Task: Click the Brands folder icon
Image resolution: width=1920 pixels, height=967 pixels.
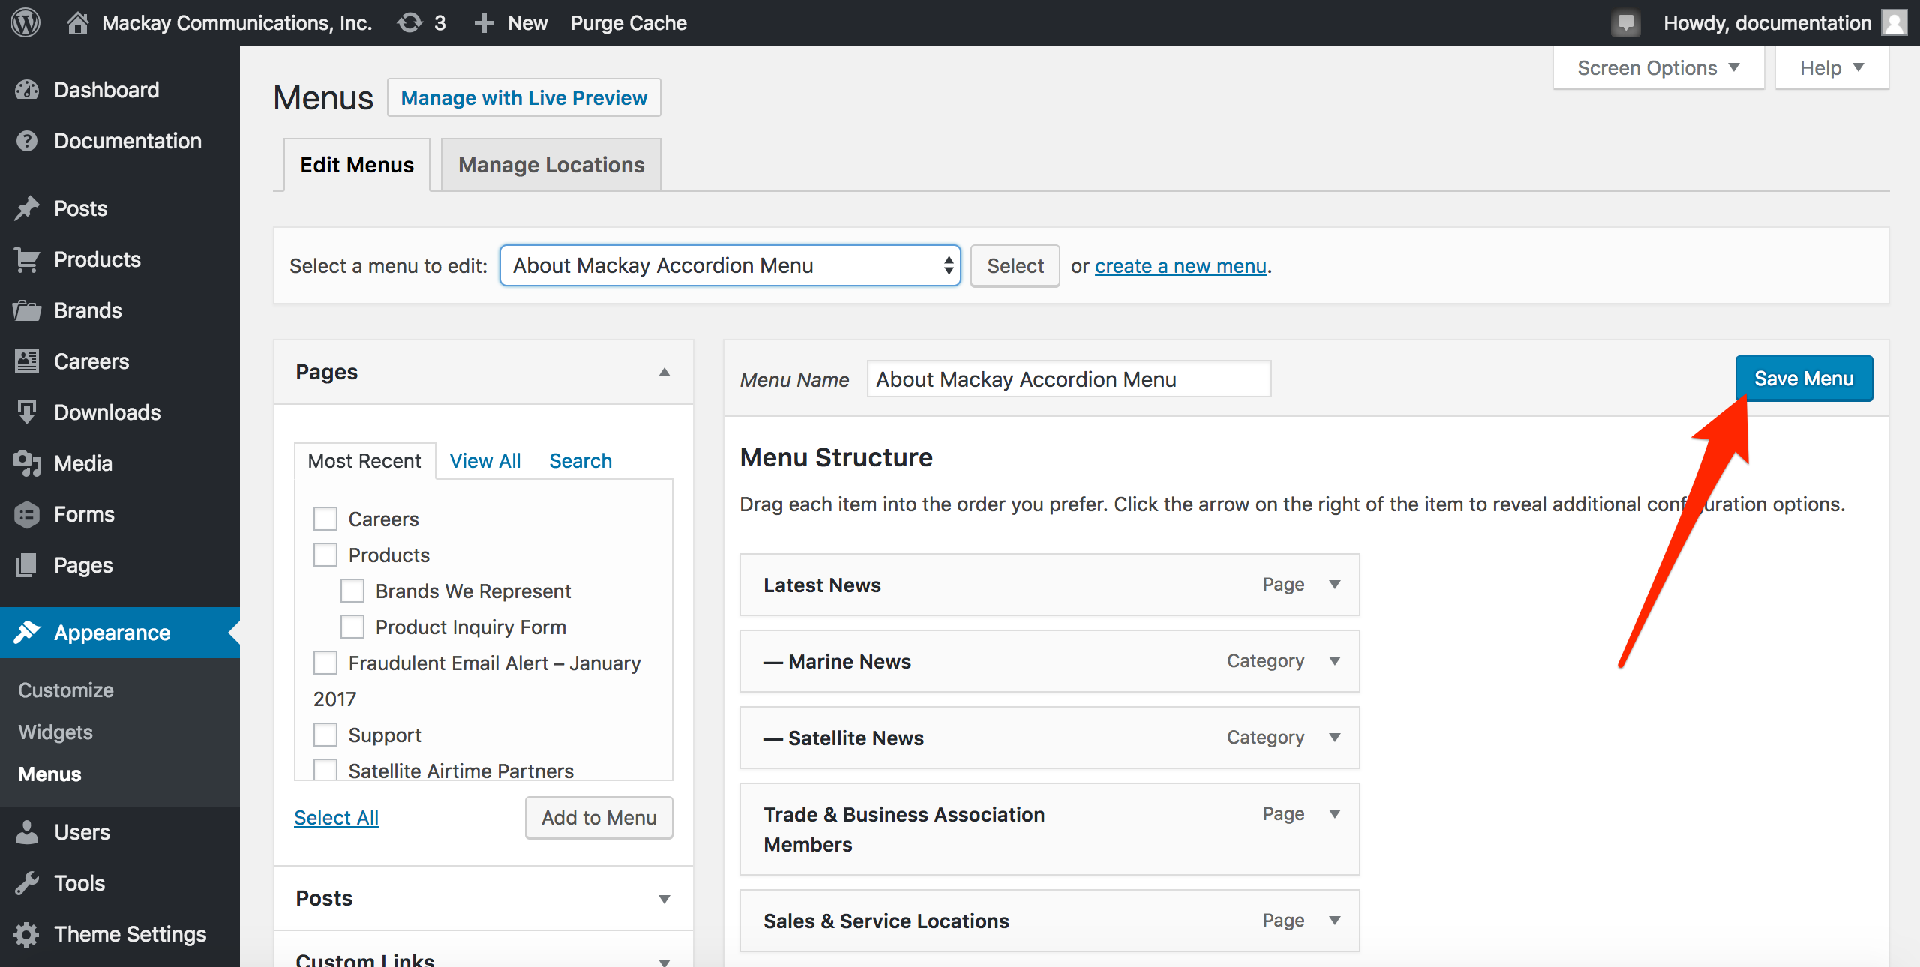Action: (27, 310)
